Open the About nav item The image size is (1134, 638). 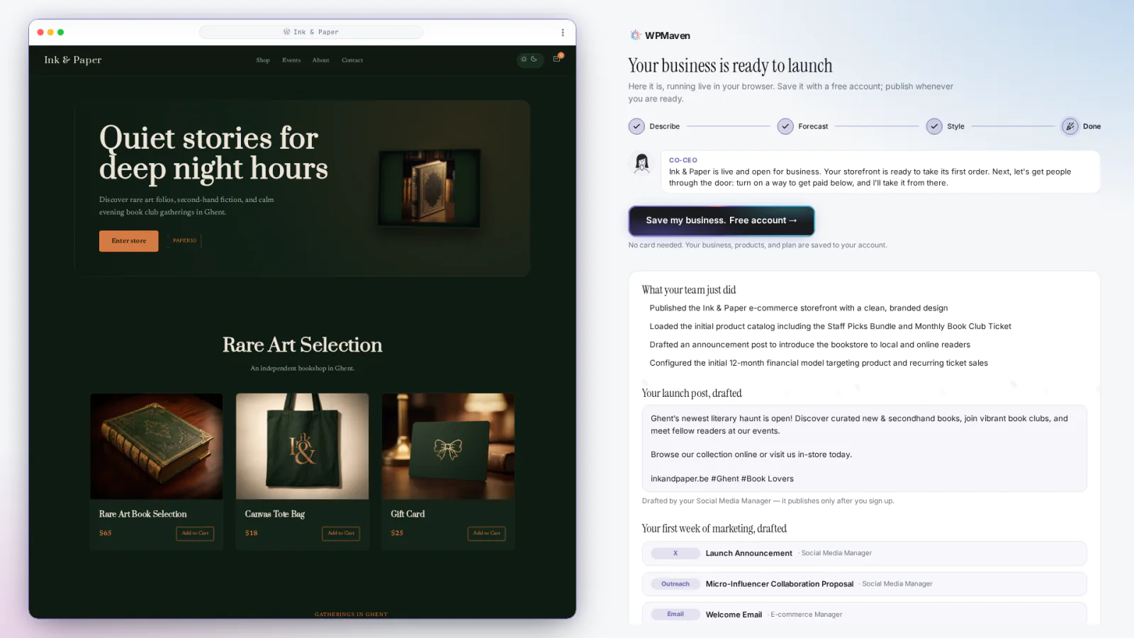(321, 60)
